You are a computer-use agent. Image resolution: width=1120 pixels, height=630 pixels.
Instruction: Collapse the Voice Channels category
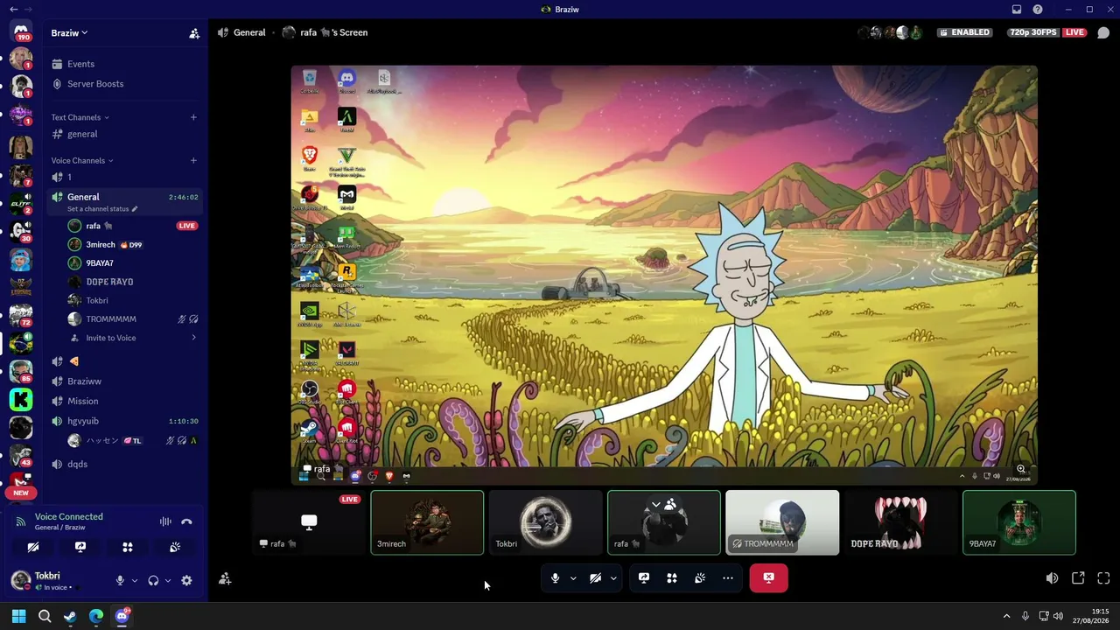(82, 161)
